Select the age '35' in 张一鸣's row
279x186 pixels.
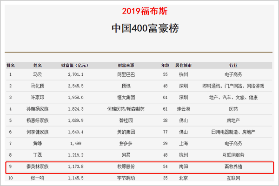point(165,178)
